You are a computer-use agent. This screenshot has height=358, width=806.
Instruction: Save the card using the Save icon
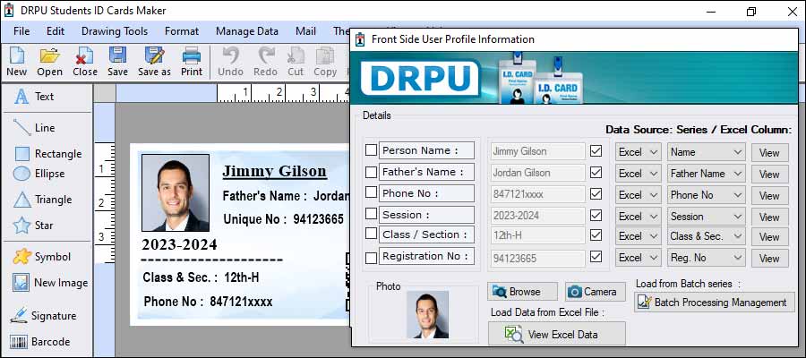tap(117, 62)
